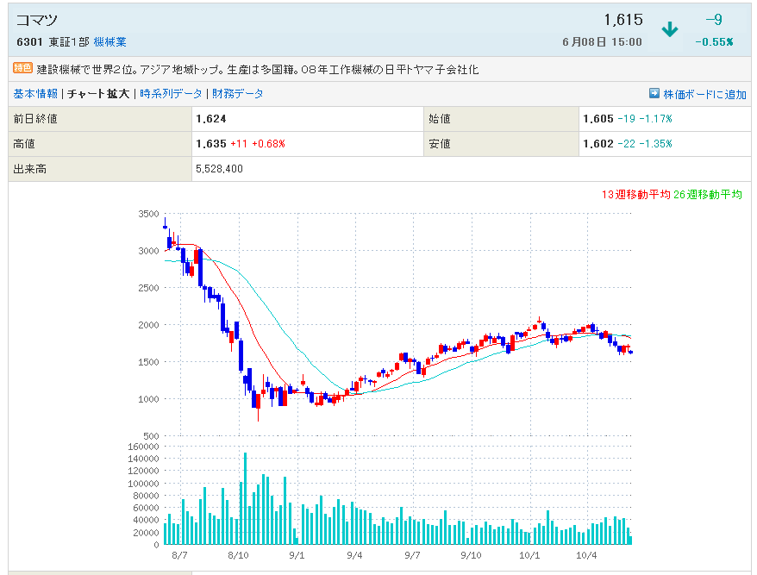
Task: Open the 基本情報 tab link
Action: pyautogui.click(x=35, y=94)
